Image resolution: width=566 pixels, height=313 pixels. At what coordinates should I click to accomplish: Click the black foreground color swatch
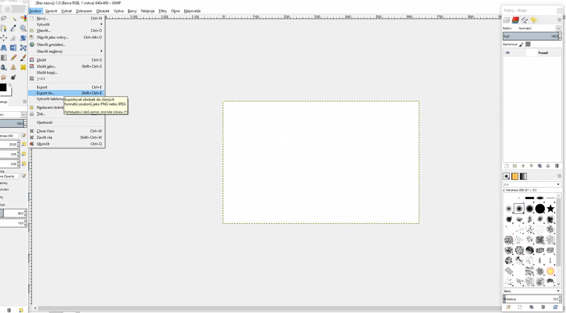pos(3,87)
